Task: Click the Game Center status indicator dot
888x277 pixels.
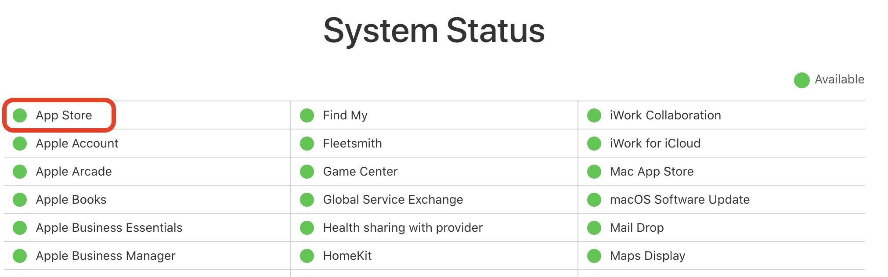Action: pos(307,172)
